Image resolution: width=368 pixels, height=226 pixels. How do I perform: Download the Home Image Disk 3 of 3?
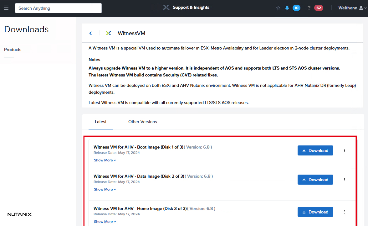315,212
